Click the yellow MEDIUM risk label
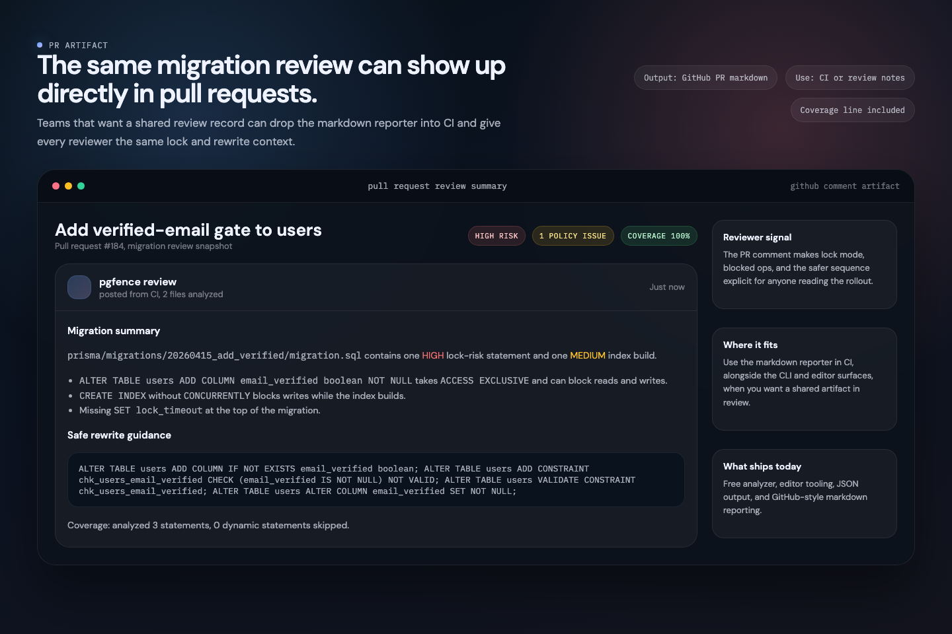The image size is (952, 634). (587, 355)
